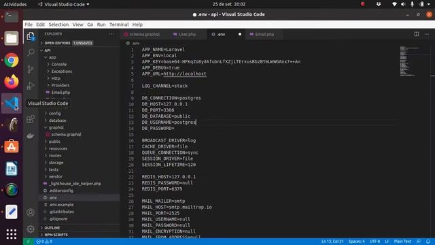Click the Visual Studio Code dock icon

12,103
